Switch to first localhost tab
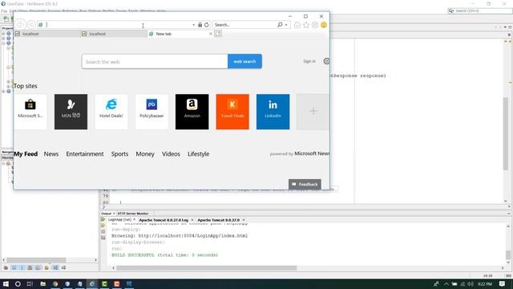 (47, 34)
